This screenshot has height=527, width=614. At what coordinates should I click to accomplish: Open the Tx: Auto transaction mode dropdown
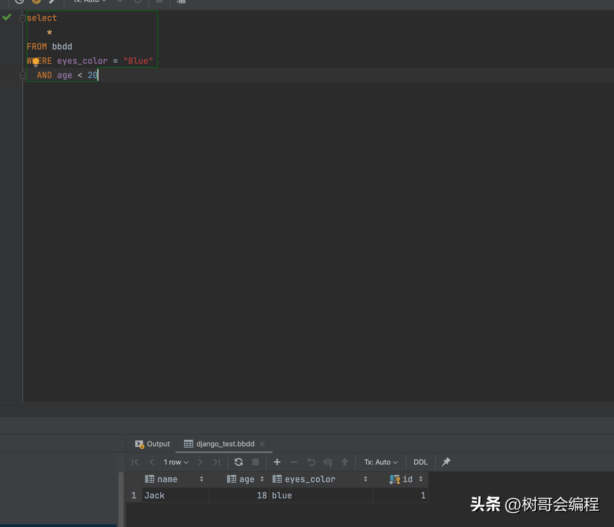pyautogui.click(x=381, y=462)
